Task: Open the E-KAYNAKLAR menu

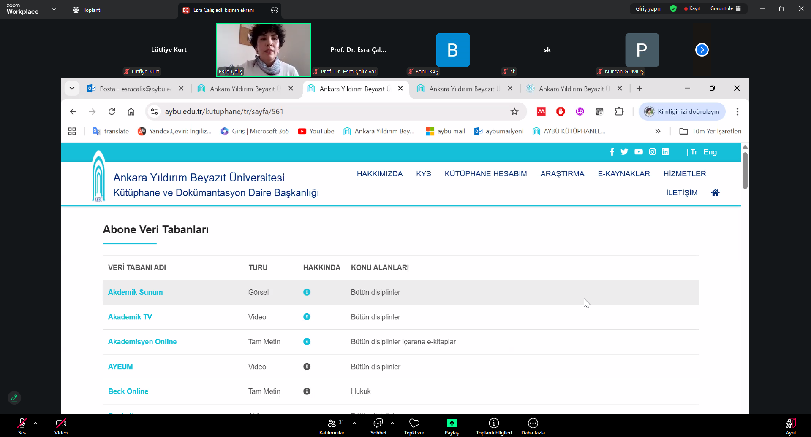Action: tap(623, 174)
